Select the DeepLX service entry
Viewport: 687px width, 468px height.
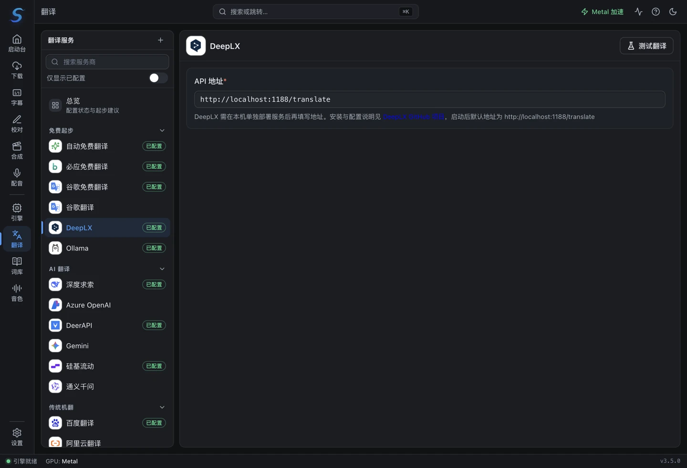coord(107,228)
